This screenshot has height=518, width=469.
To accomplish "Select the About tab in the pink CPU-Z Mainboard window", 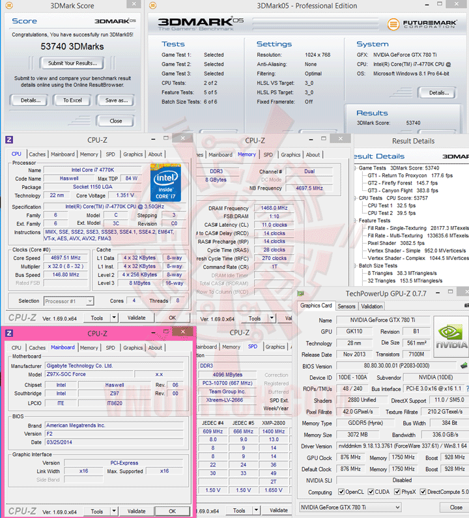I will click(x=155, y=347).
